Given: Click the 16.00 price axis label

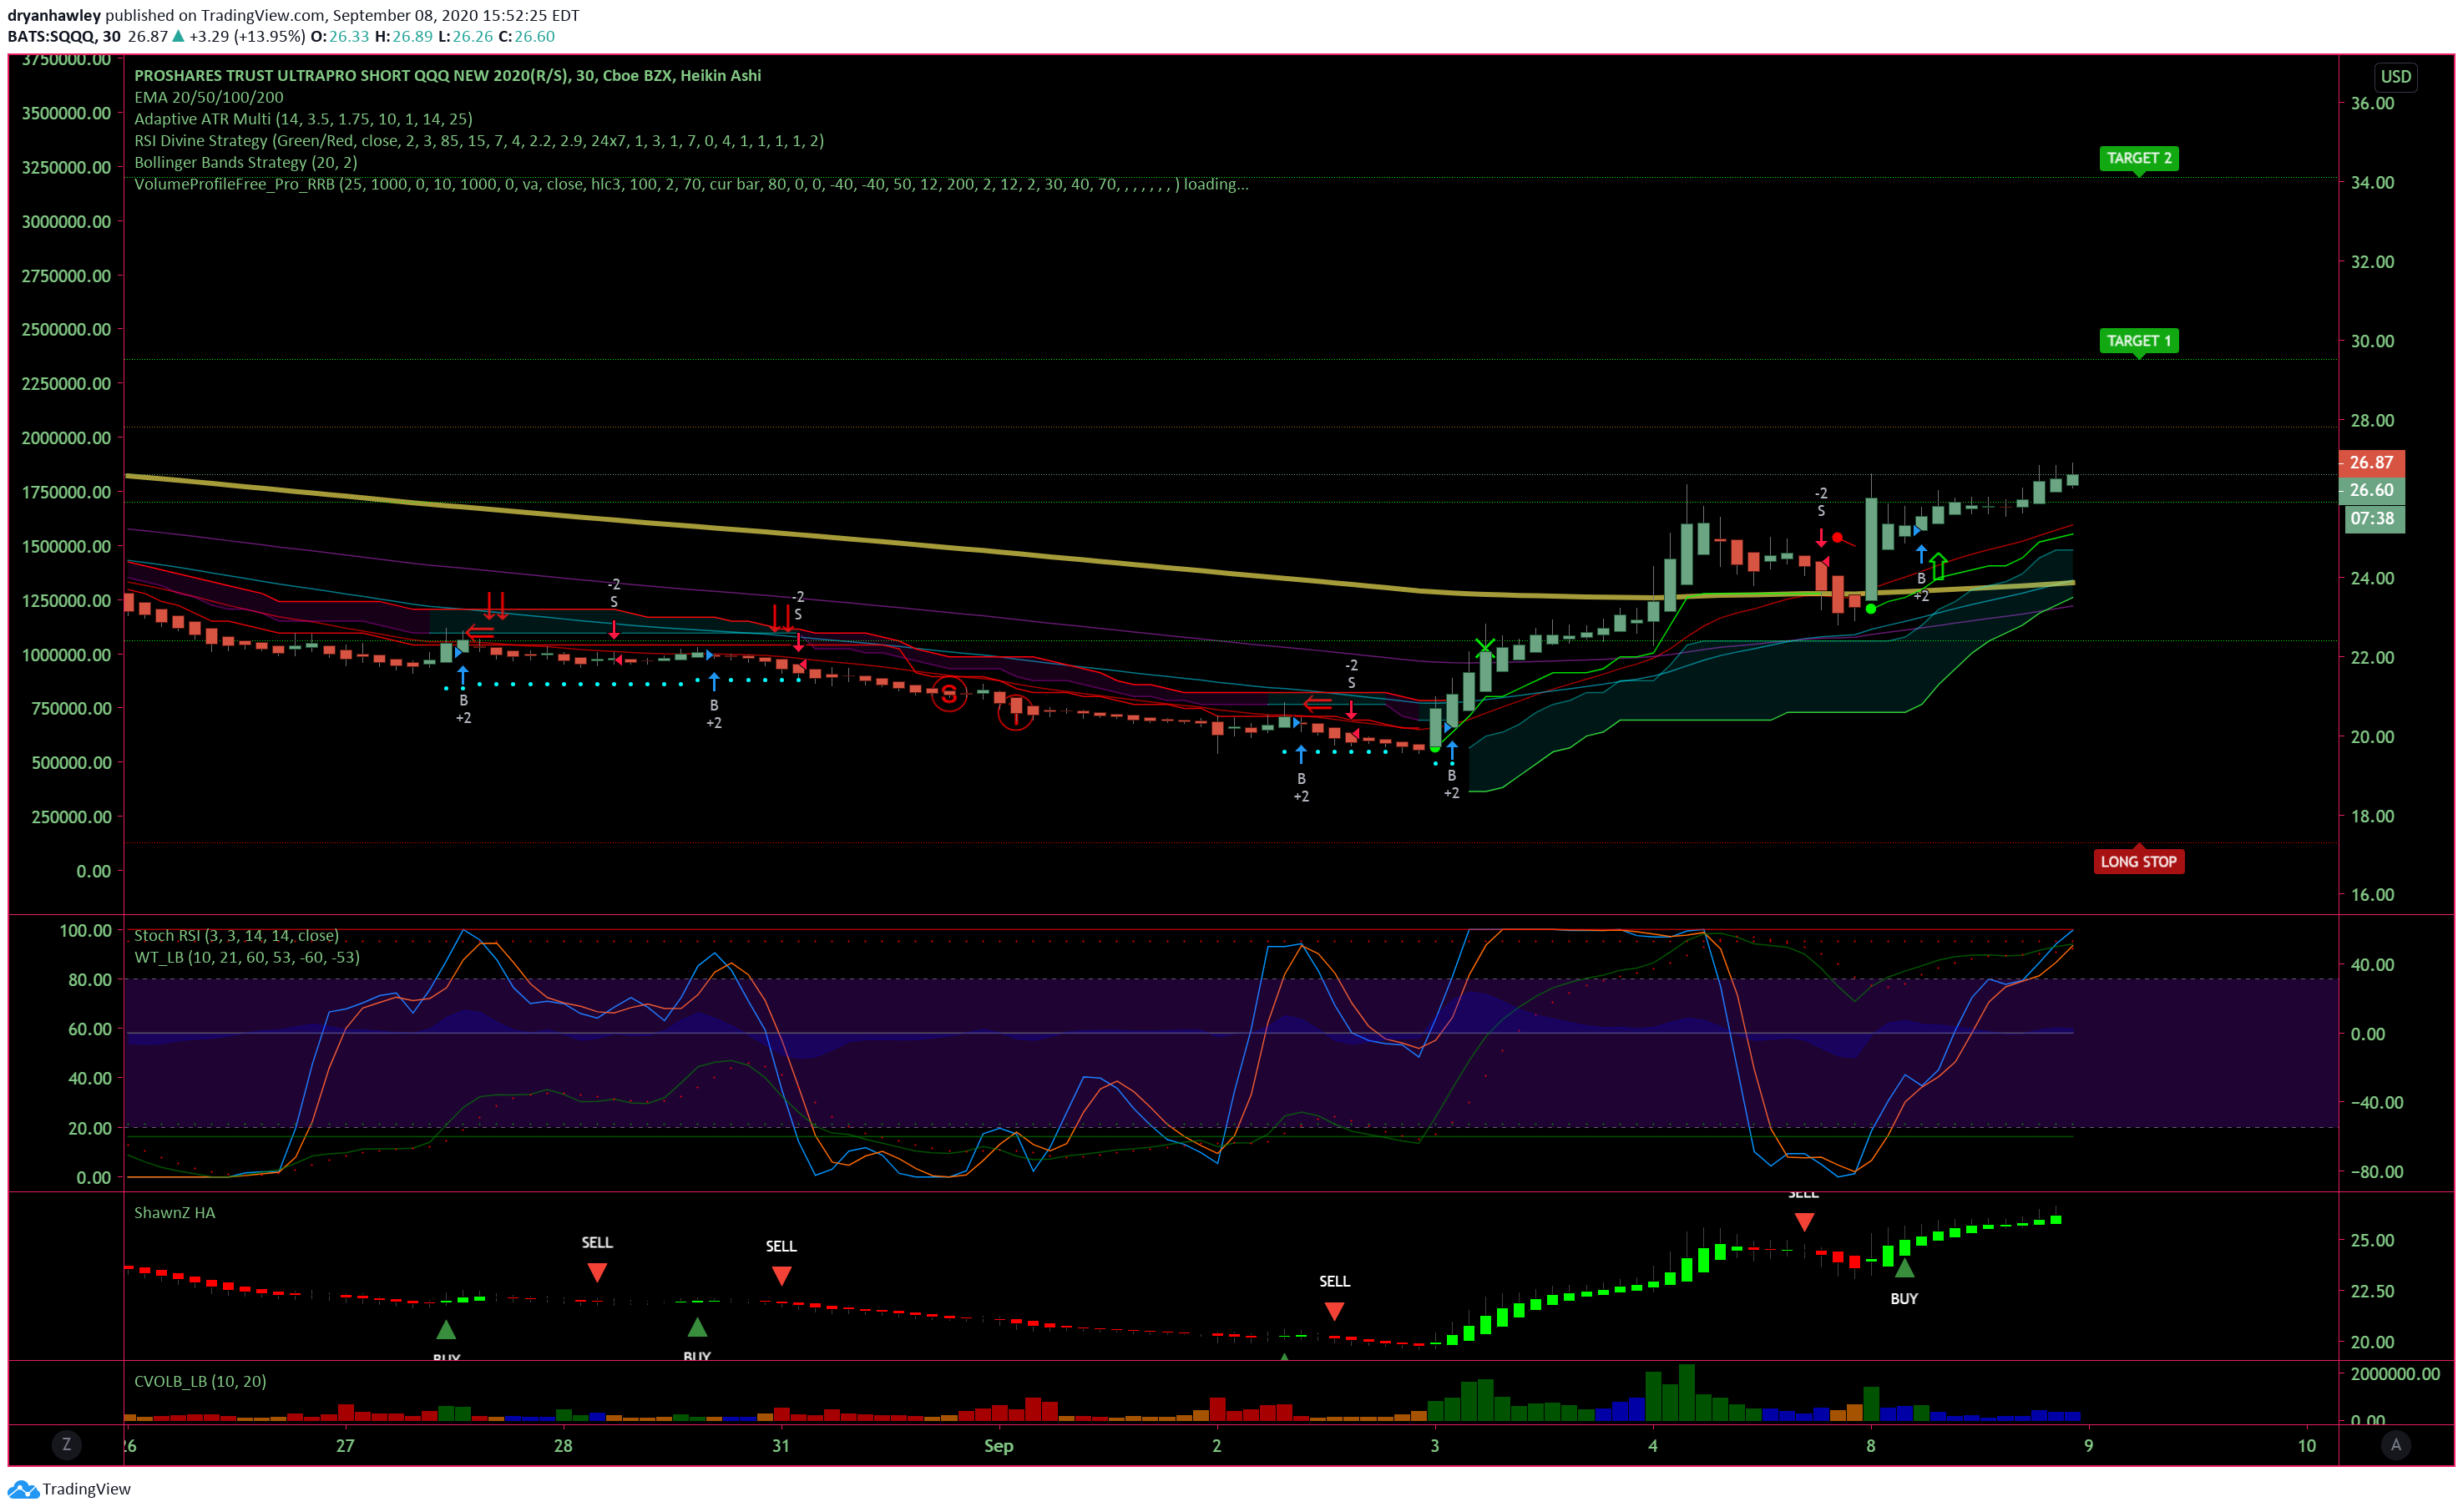Looking at the screenshot, I should click(x=2371, y=894).
